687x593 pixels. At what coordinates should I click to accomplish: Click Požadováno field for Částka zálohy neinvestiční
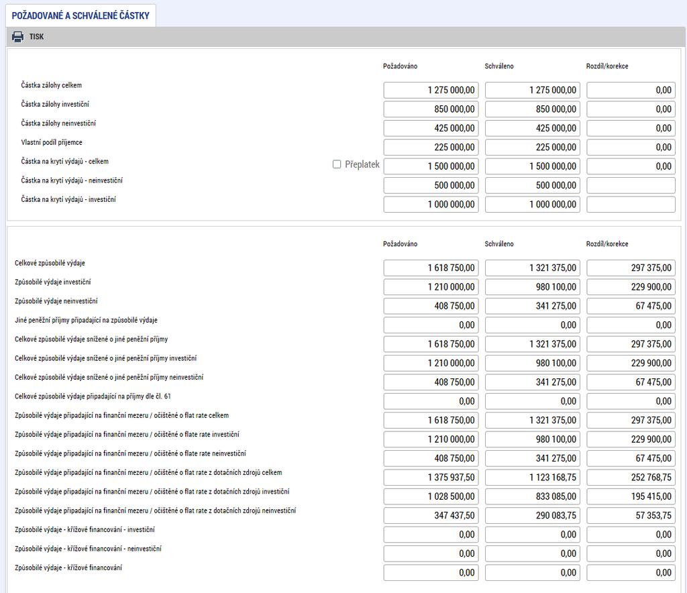431,128
